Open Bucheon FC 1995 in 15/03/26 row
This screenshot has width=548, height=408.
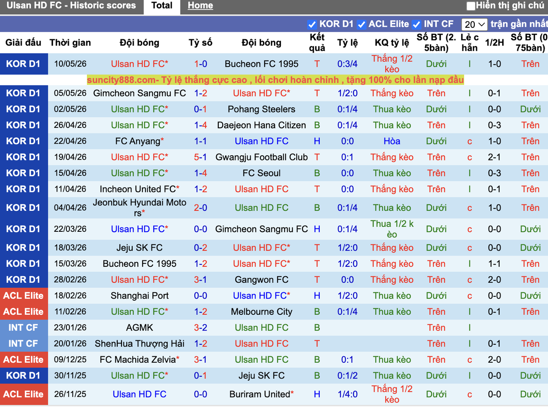click(x=140, y=264)
